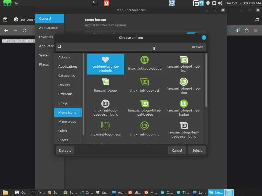Viewport: 262px width, 196px height.
Task: Select the linuxmint-logo-neon icon
Action: tap(105, 129)
